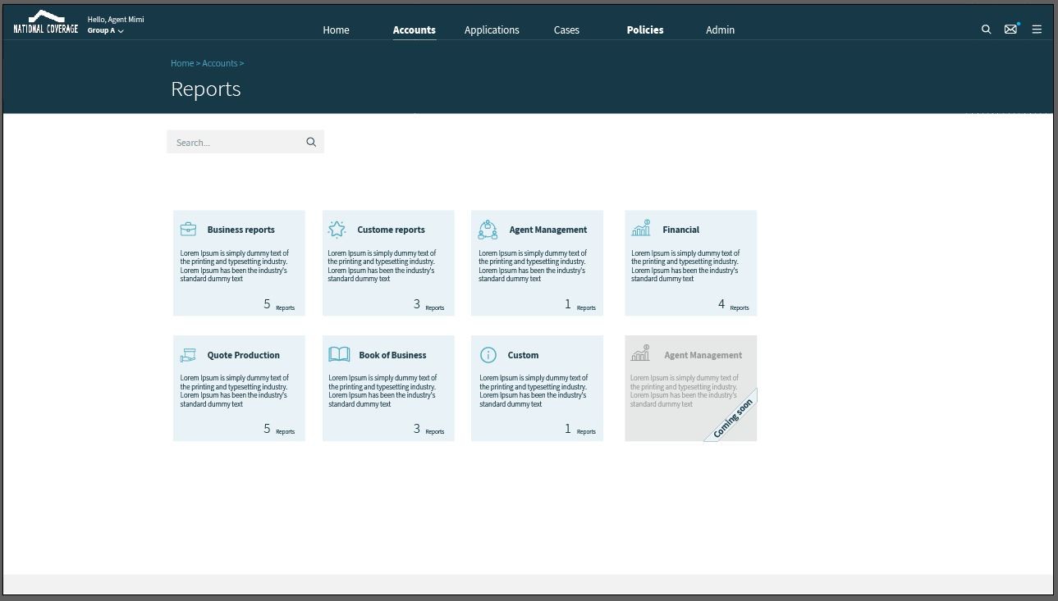Click the Business reports briefcase icon
1058x601 pixels.
(188, 229)
